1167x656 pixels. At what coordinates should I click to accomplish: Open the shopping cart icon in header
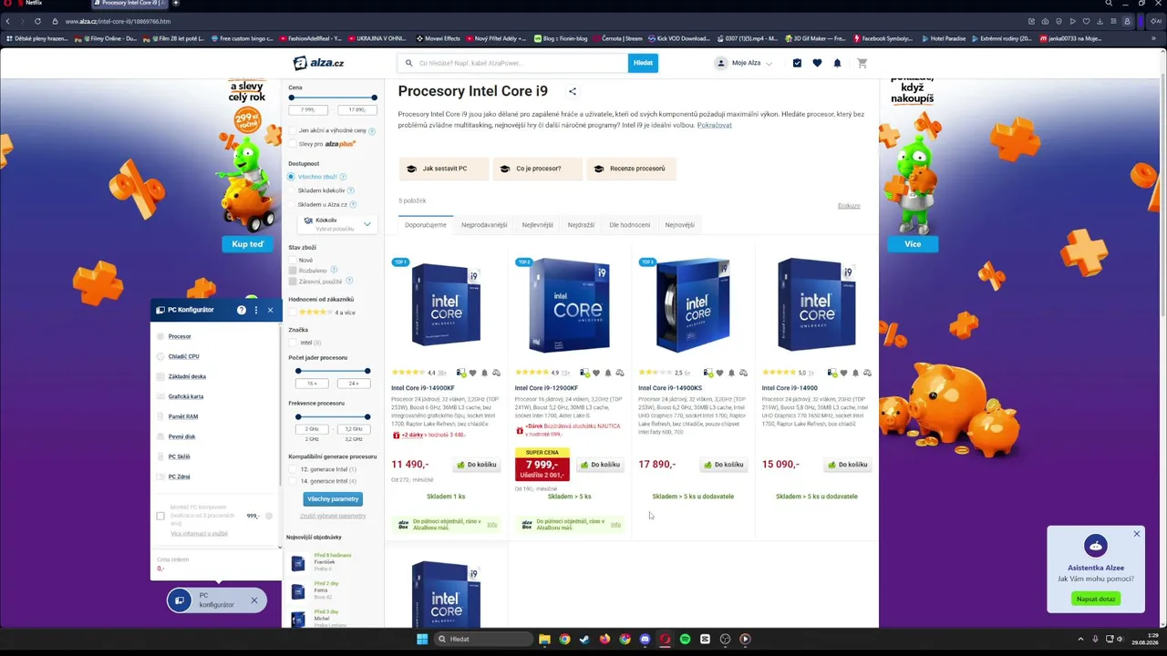pos(862,63)
